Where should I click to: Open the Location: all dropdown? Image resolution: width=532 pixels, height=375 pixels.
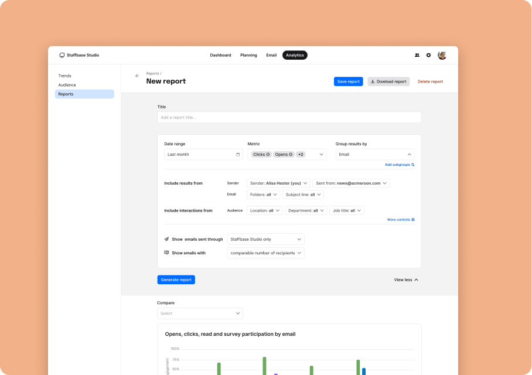point(265,210)
